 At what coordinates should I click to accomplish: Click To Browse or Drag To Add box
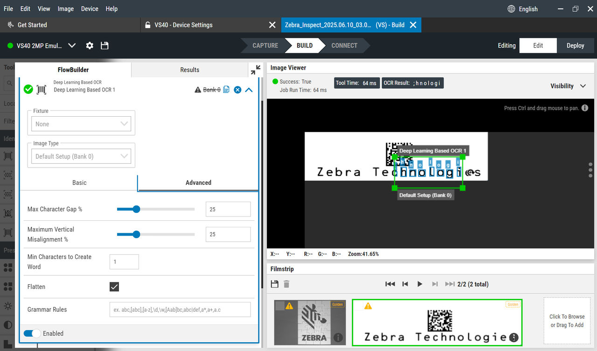(567, 321)
